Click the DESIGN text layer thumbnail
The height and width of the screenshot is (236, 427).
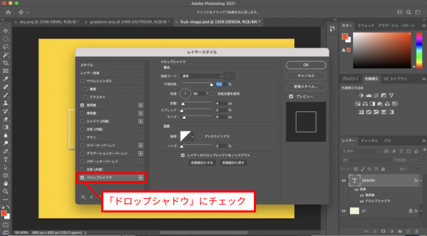point(354,180)
